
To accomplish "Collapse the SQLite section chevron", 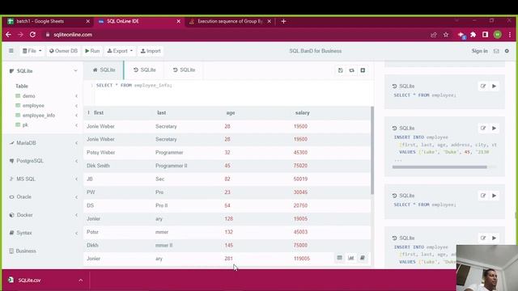I will pos(75,71).
